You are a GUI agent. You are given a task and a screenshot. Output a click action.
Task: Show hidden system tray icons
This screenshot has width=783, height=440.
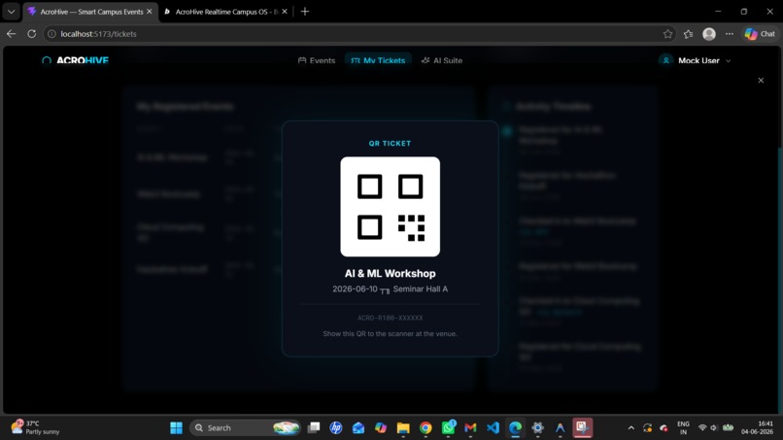(630, 427)
